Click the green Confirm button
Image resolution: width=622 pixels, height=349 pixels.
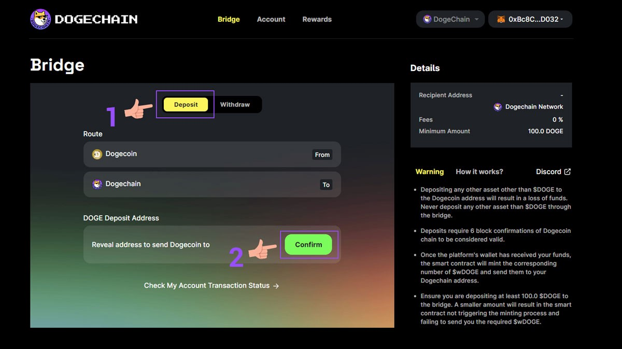(x=308, y=245)
